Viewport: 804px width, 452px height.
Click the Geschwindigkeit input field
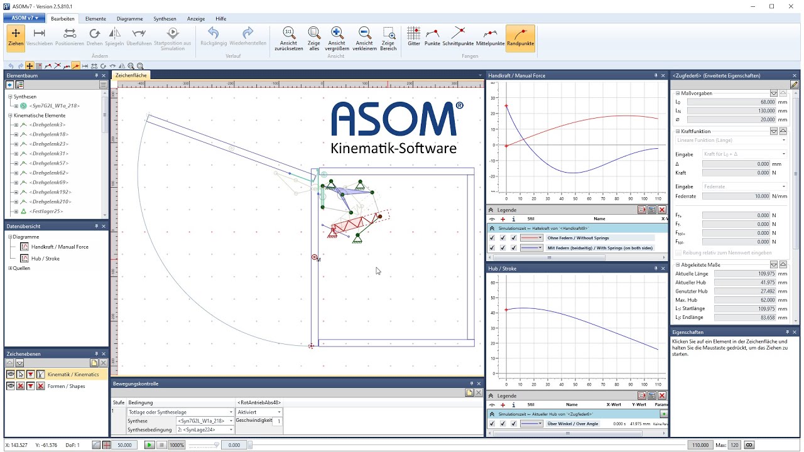(278, 421)
